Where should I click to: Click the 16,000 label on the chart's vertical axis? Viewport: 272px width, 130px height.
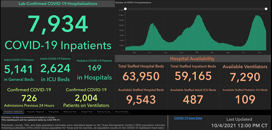point(121,10)
